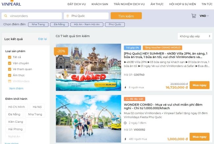Toggle the VinWonders checkbox
This screenshot has width=214, height=144.
(10, 81)
